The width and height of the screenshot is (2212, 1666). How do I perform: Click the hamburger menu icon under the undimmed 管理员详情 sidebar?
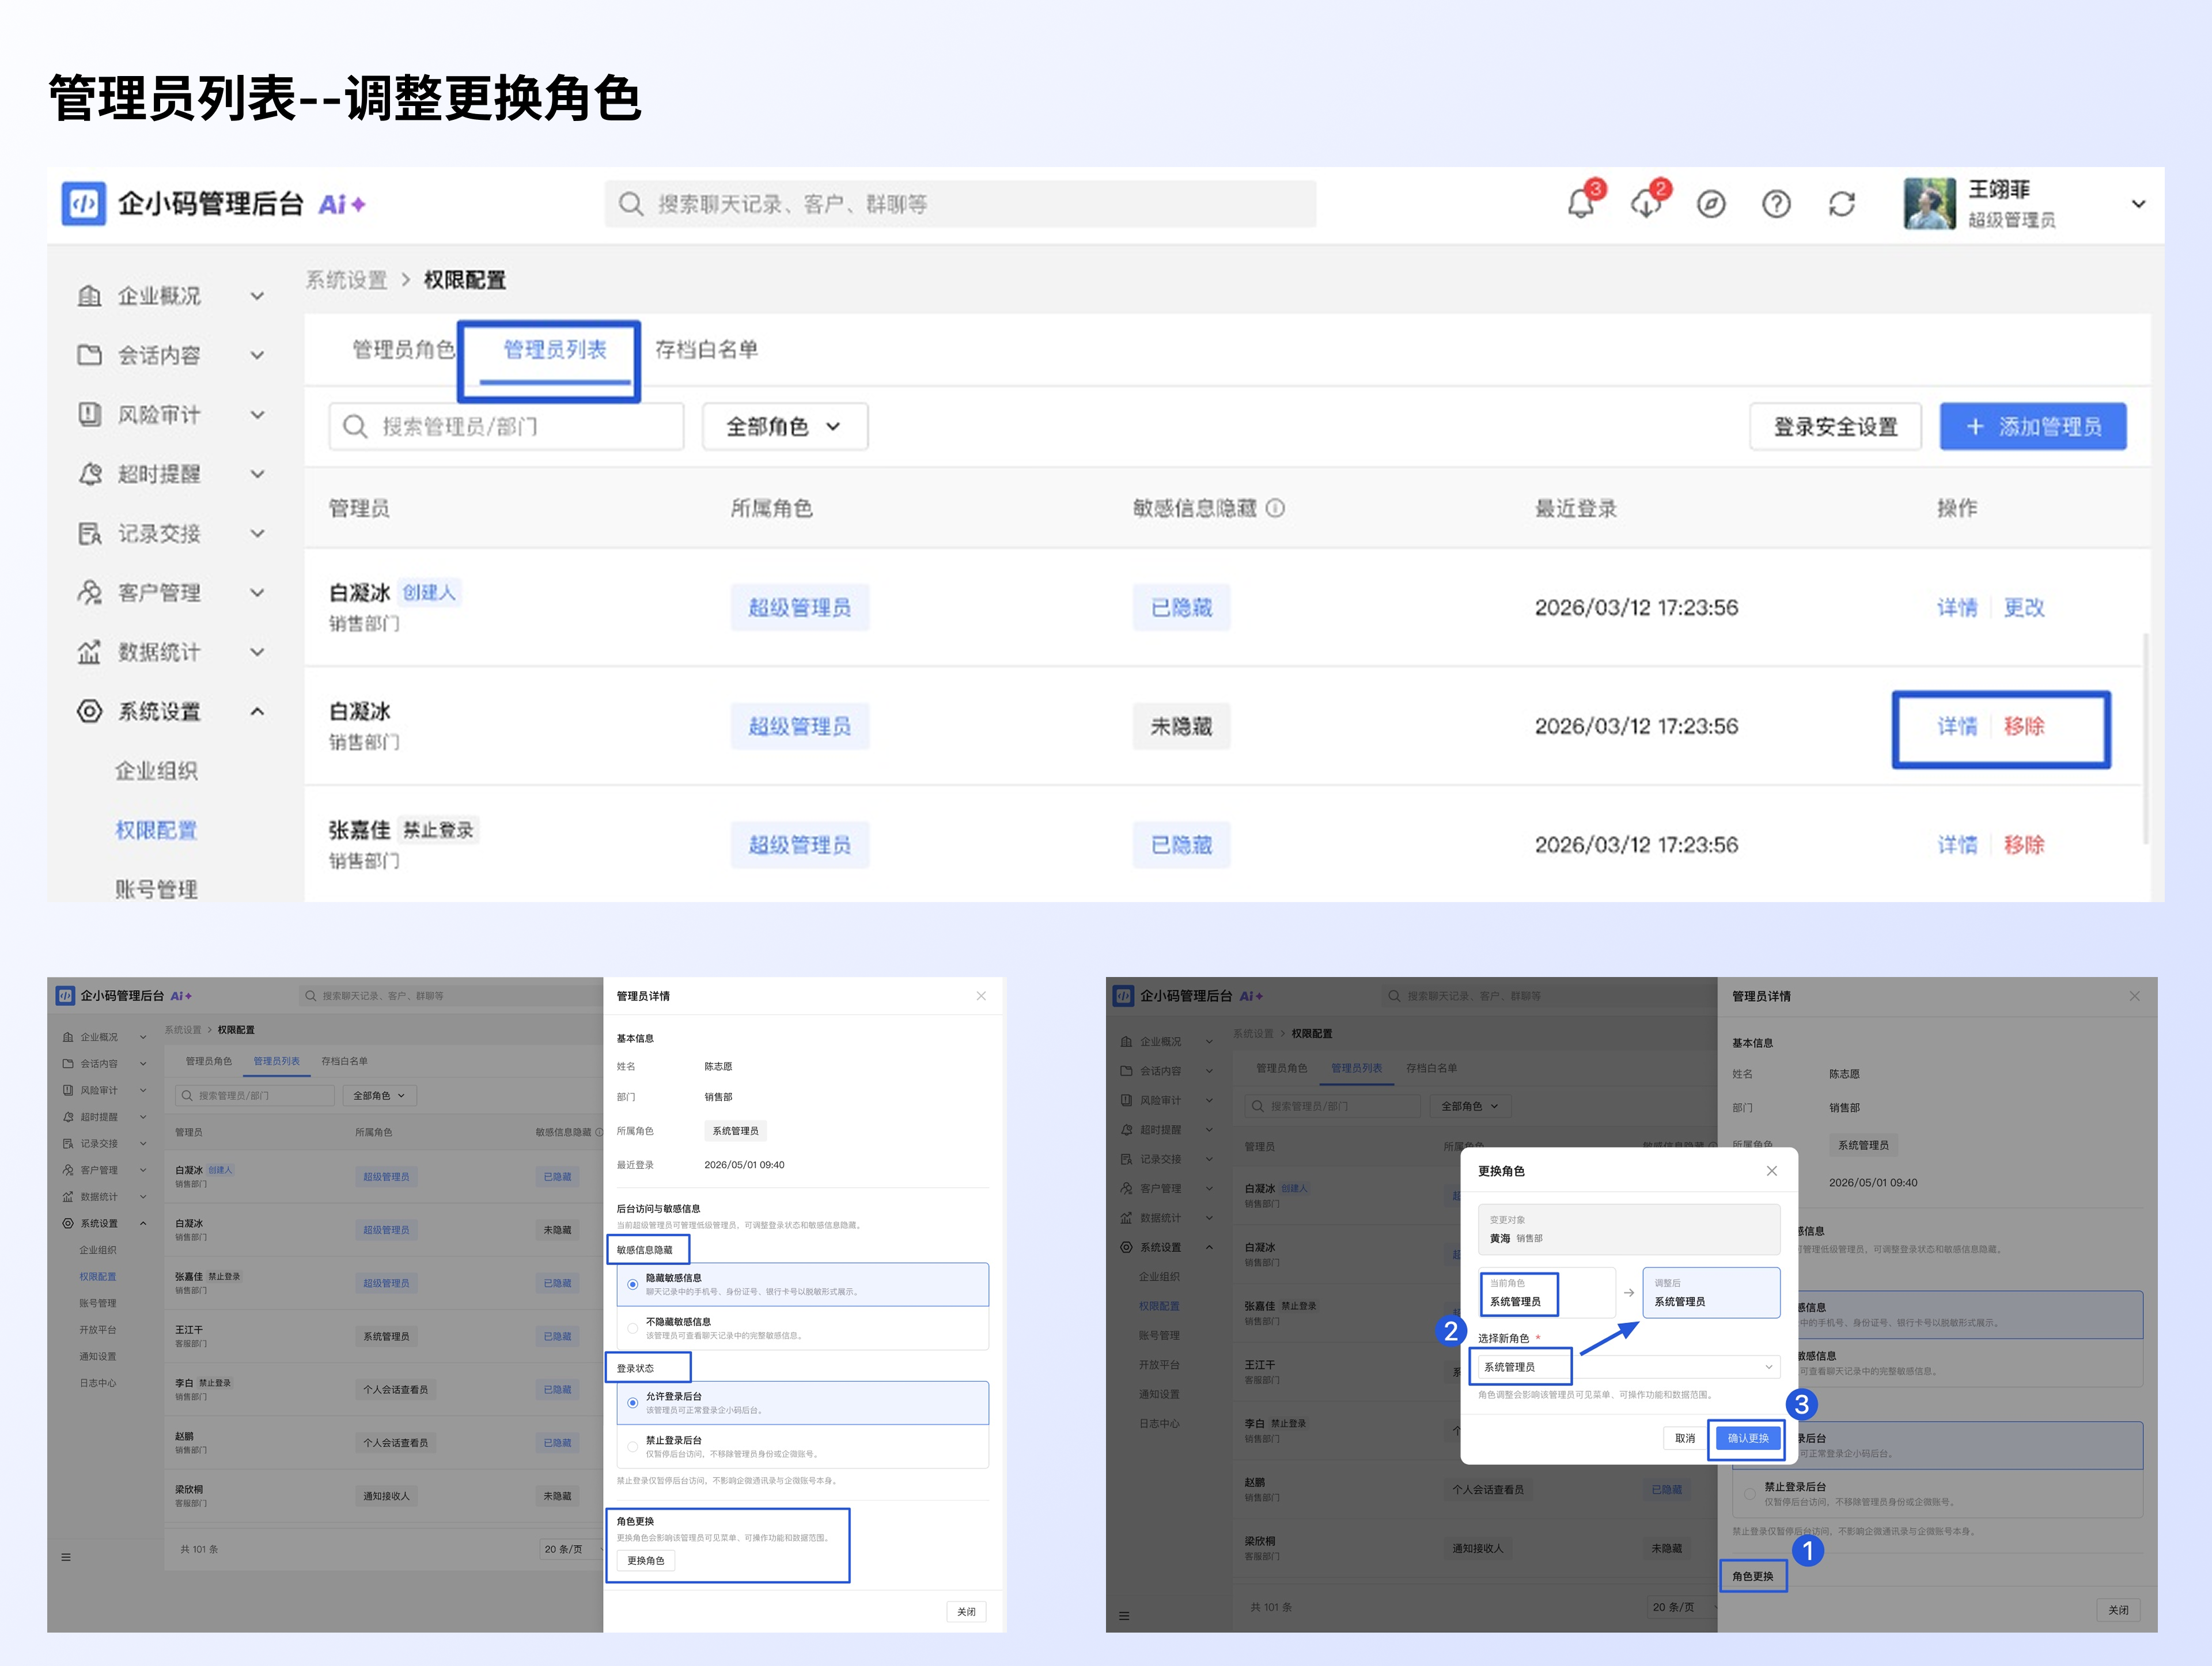[x=66, y=1557]
